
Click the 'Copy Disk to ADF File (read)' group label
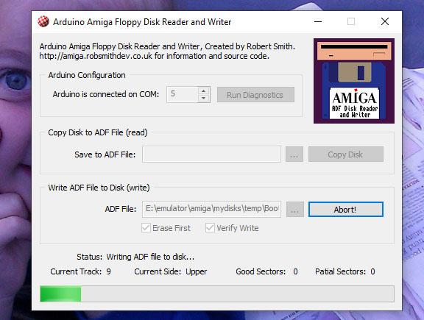[98, 132]
